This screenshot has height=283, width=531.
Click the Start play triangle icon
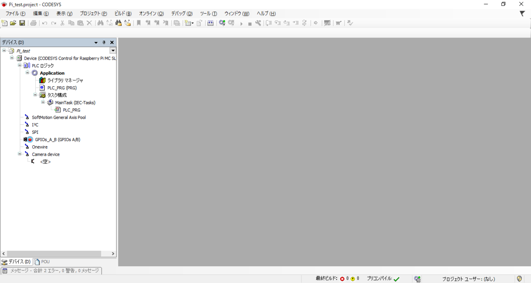coord(241,23)
